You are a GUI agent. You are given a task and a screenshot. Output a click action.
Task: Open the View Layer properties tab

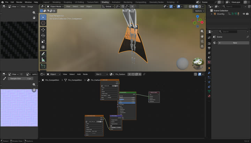[x=209, y=53]
